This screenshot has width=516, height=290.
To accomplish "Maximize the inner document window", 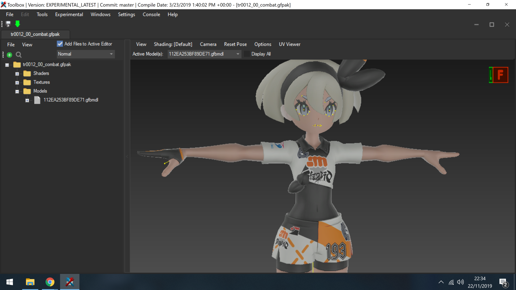I will 492,24.
